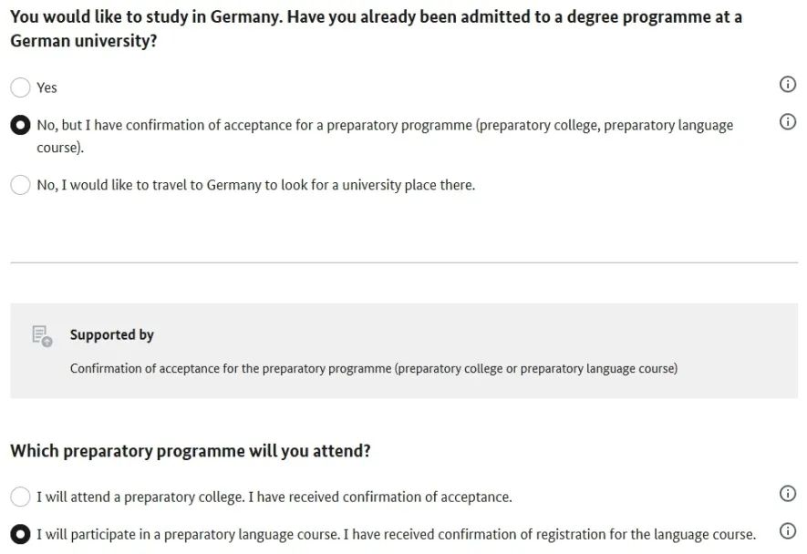807x554 pixels.
Task: Click the 'Supported by' heading
Action: point(111,335)
